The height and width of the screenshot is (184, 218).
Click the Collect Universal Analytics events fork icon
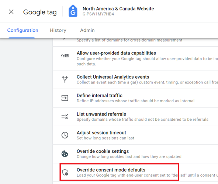(x=65, y=79)
